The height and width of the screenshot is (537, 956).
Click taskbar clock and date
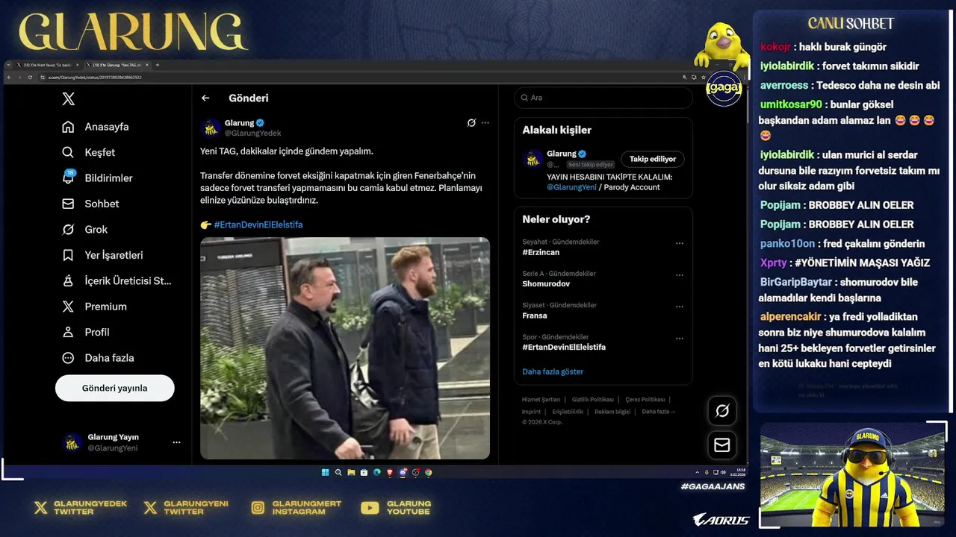tap(738, 472)
